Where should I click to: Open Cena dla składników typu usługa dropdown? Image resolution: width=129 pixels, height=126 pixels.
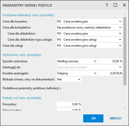[90, 40]
